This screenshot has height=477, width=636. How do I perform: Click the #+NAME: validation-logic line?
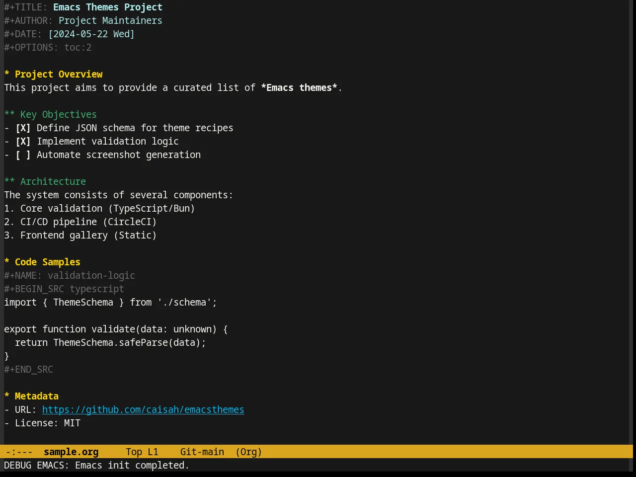coord(70,276)
